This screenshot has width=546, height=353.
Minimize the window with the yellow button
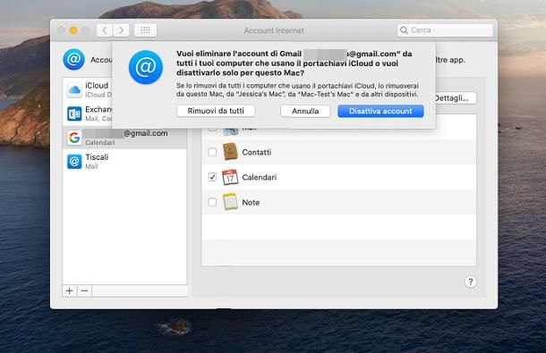coord(73,30)
